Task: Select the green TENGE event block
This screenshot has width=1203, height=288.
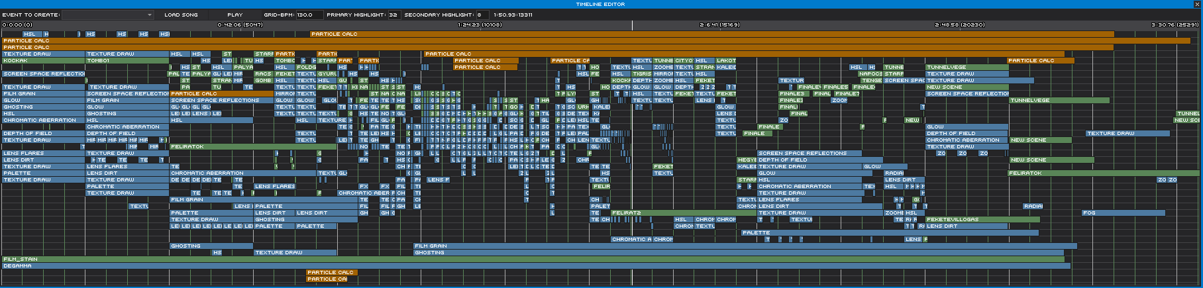Action: tap(872, 81)
